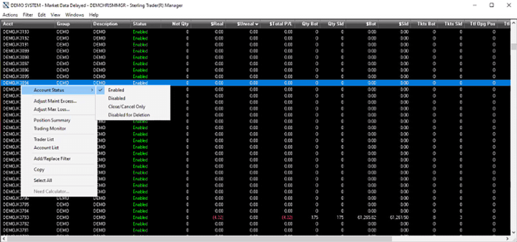Click the Sterling Trader app icon in title bar
Screen dimensions: 517x242
click(x=6, y=5)
